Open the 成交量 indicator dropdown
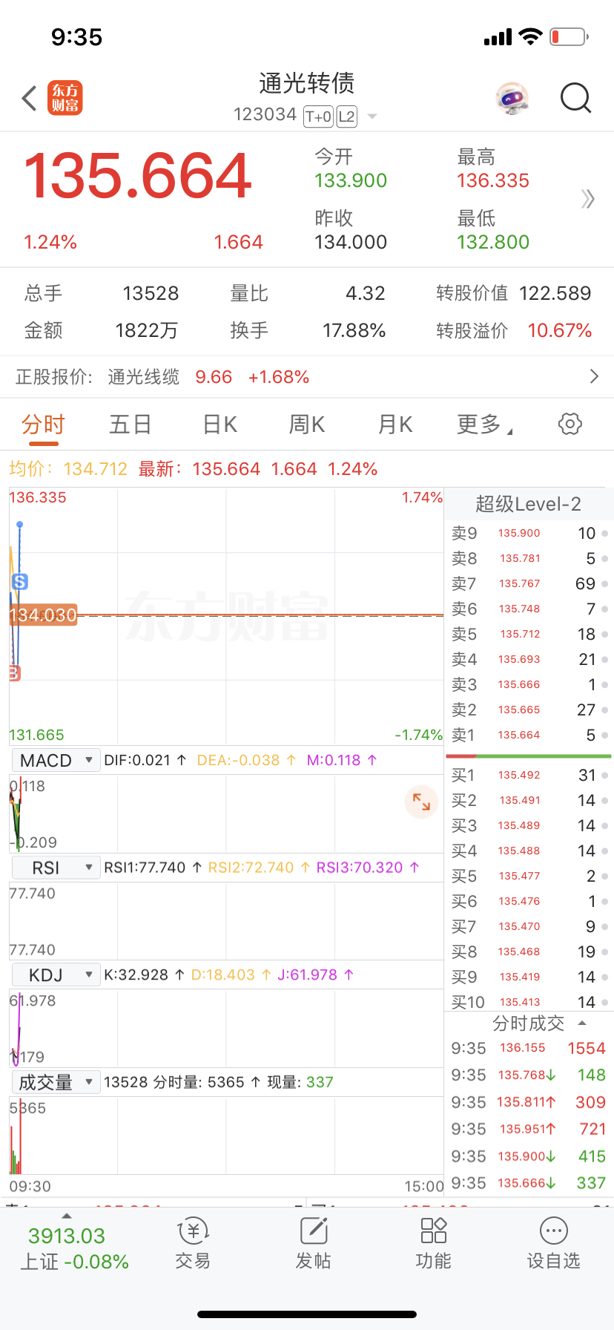614x1330 pixels. pyautogui.click(x=56, y=1082)
